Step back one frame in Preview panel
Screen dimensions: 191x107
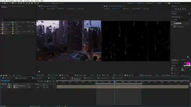pos(178,9)
